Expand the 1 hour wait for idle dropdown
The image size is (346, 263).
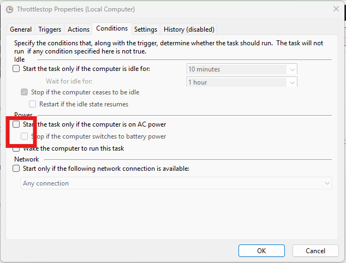click(242, 82)
